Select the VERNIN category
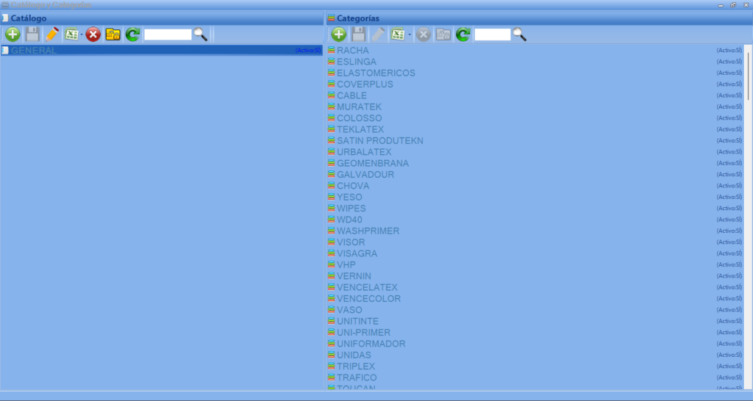Screen dimensions: 753x401 tap(535, 276)
